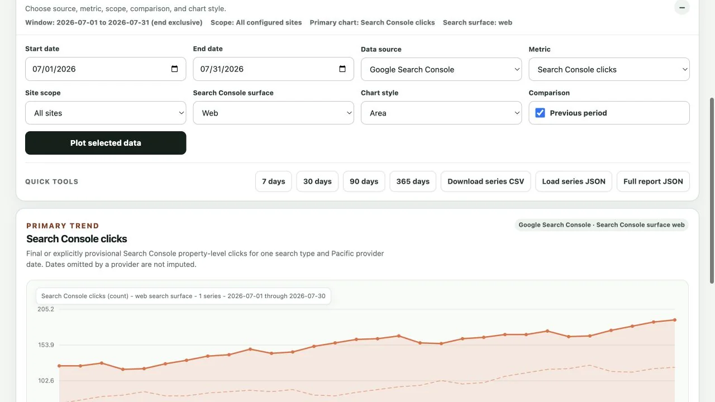Click the Primary chart summary text
Screen dimensions: 715x402
[x=372, y=23]
